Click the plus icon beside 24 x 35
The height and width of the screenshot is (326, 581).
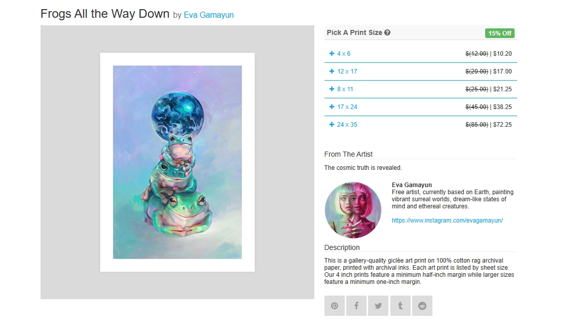[x=332, y=125]
